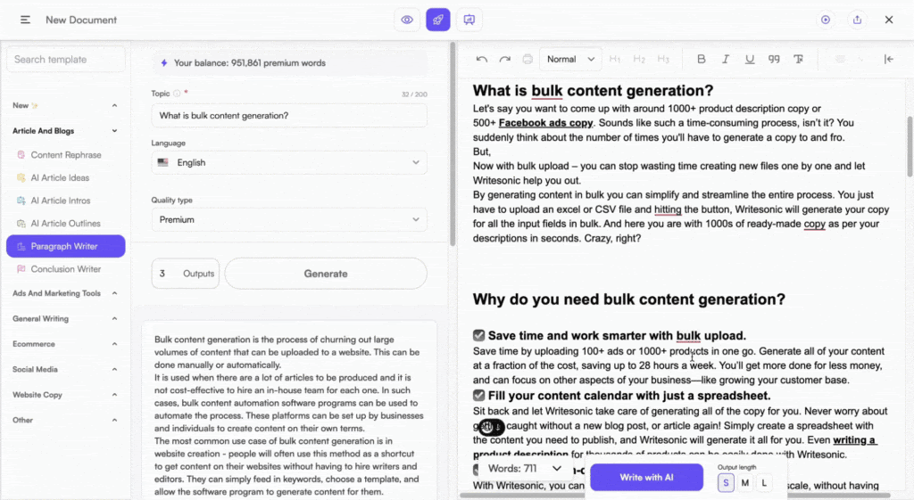This screenshot has height=500, width=914.
Task: Click the lightning balance icon
Action: tap(164, 63)
